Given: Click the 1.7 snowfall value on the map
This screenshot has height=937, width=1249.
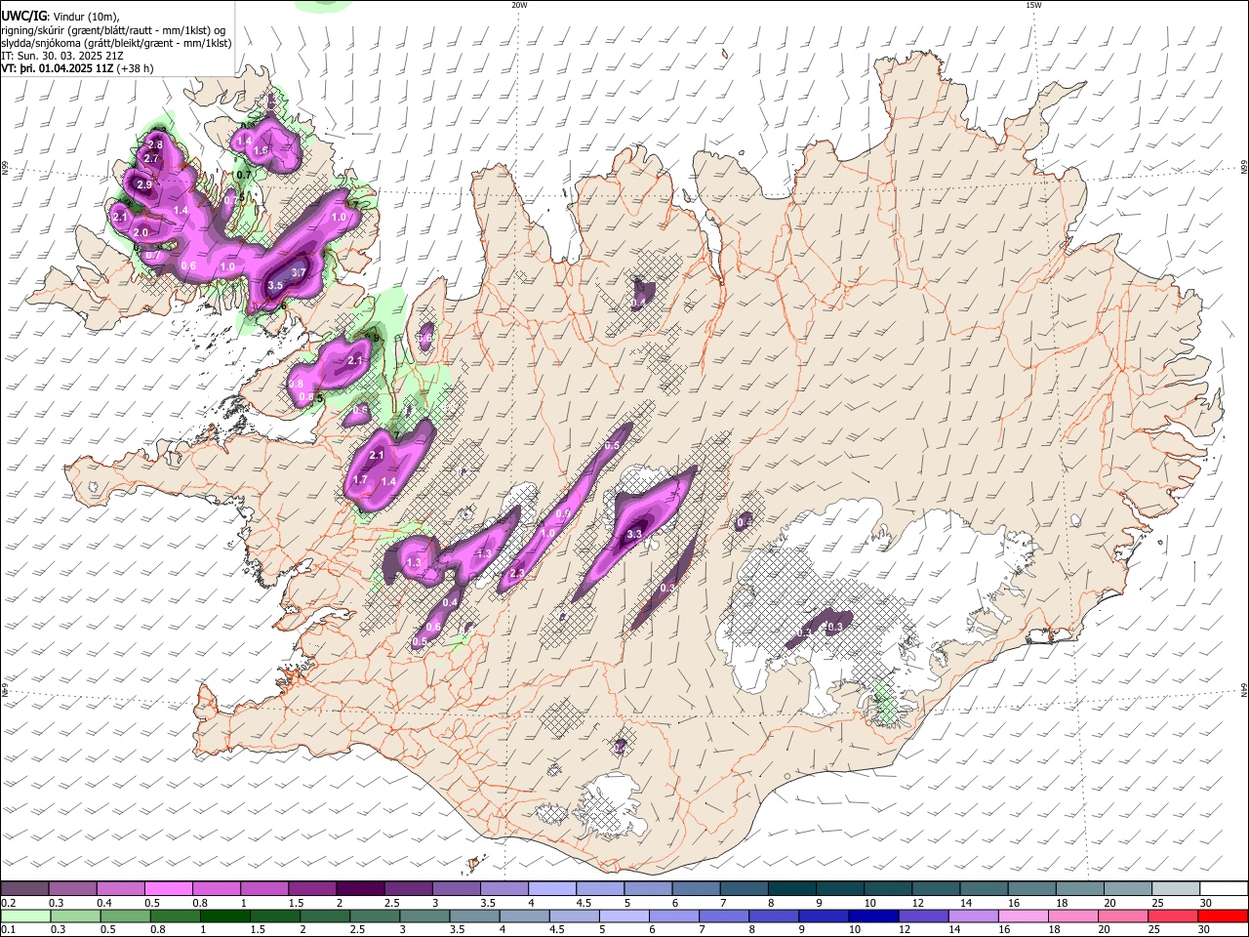Looking at the screenshot, I should point(359,479).
